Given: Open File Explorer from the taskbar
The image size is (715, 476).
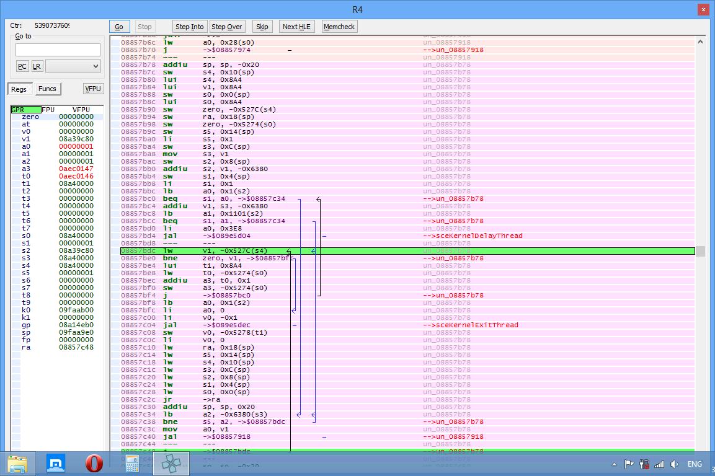Looking at the screenshot, I should pos(17,464).
